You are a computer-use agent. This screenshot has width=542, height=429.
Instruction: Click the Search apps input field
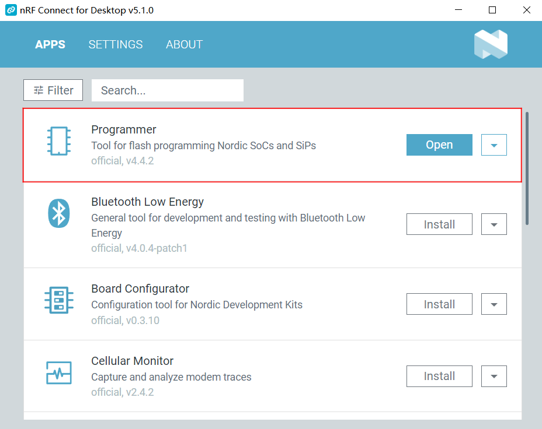point(167,90)
